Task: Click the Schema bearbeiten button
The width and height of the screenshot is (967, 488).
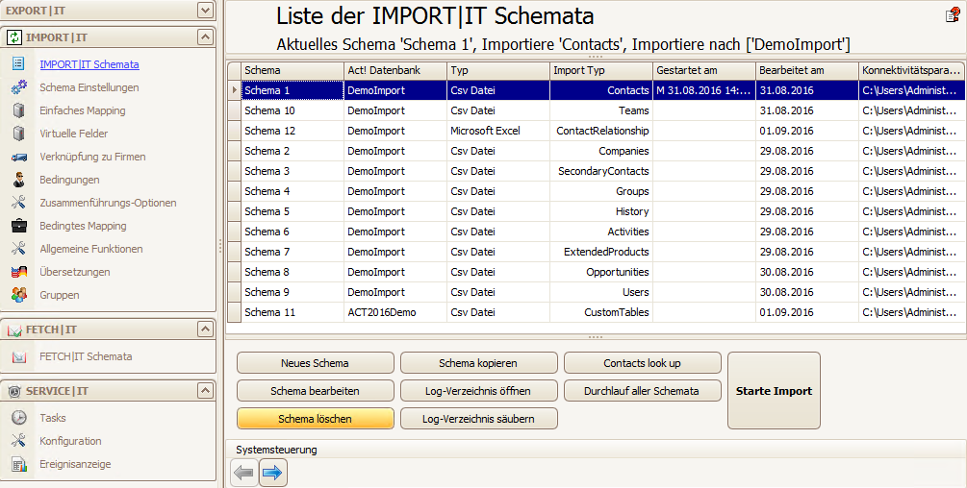Action: point(316,391)
